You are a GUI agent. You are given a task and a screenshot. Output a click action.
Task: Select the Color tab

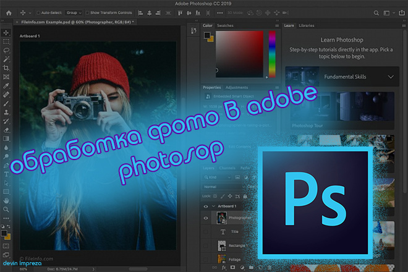point(207,25)
